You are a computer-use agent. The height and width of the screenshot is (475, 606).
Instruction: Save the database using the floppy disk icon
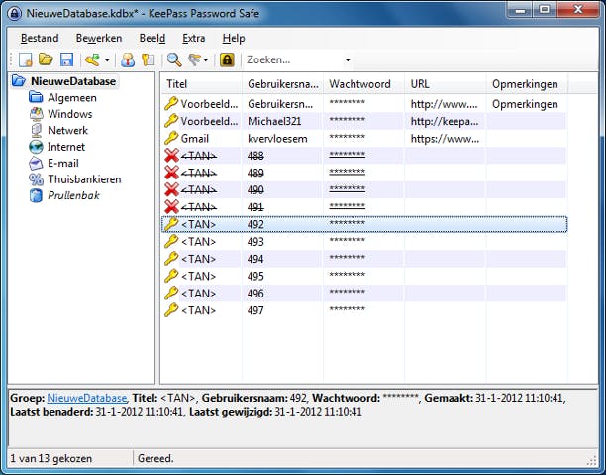point(67,60)
